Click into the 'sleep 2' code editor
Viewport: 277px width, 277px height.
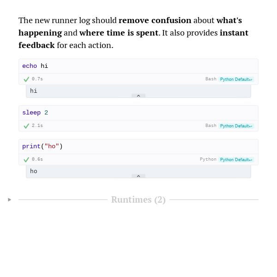click(138, 113)
